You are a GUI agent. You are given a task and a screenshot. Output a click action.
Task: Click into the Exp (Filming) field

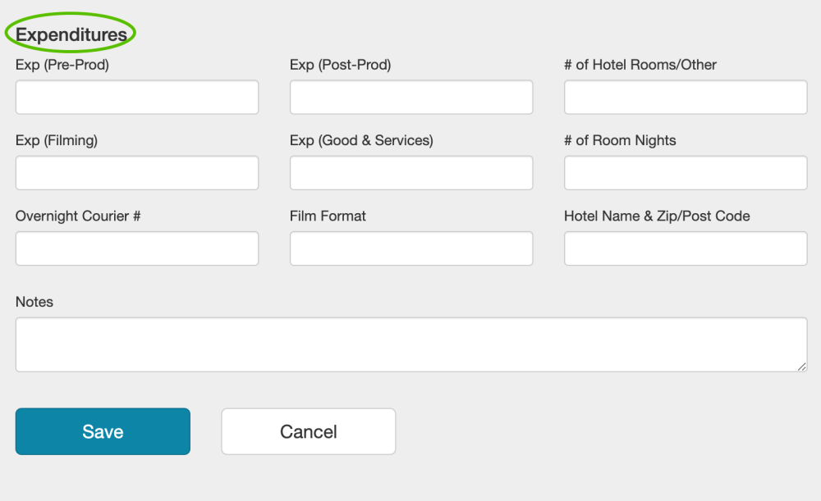coord(137,173)
